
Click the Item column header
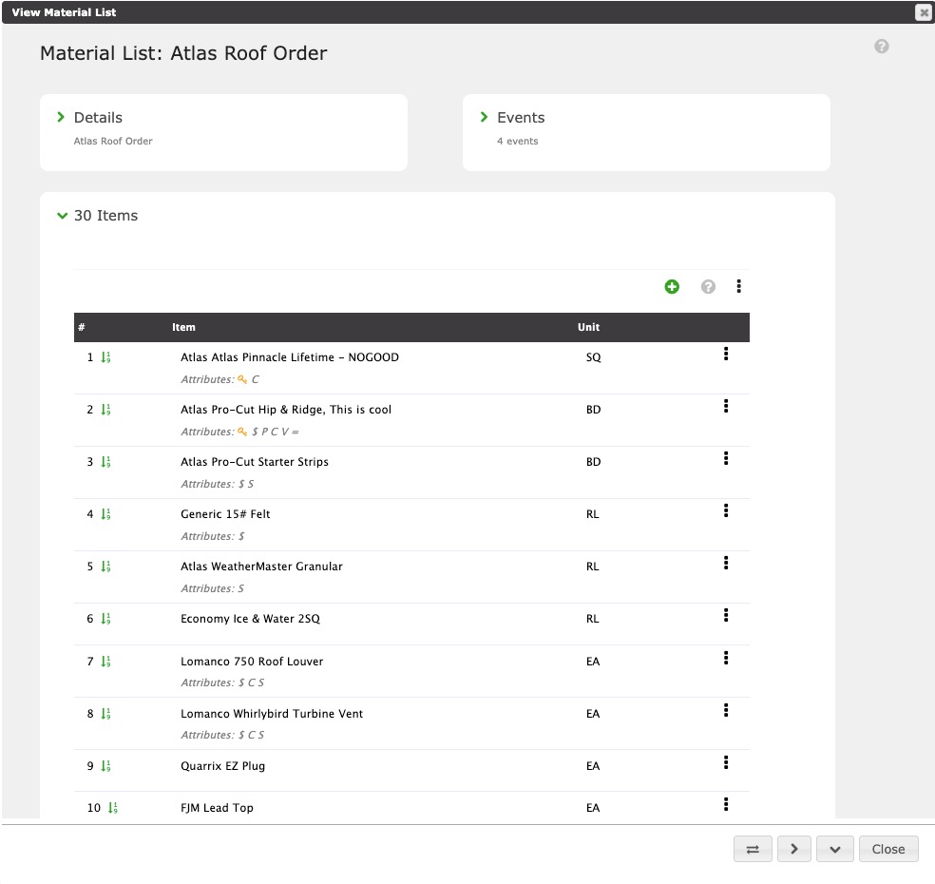(183, 327)
